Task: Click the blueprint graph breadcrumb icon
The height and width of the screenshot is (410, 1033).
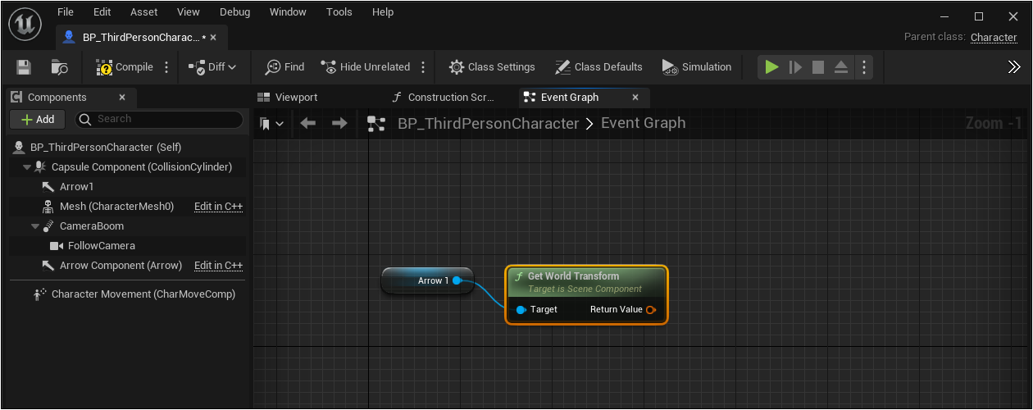Action: coord(376,124)
